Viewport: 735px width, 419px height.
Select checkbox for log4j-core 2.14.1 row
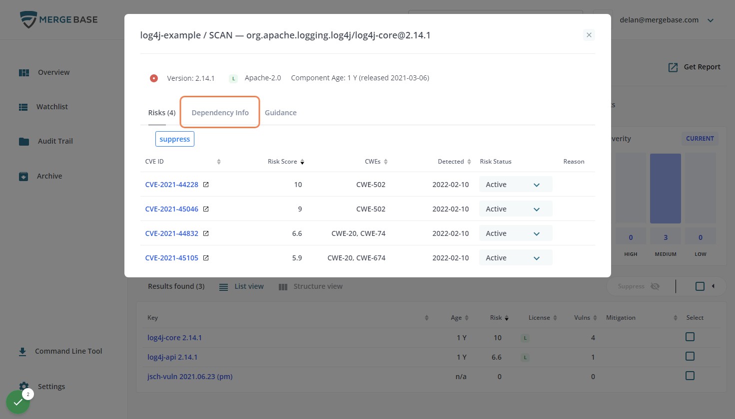(x=690, y=337)
